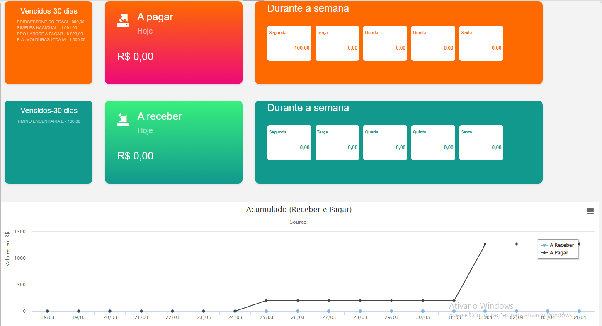602x326 pixels.
Task: Open the chart context menu hamburger icon
Action: (590, 211)
